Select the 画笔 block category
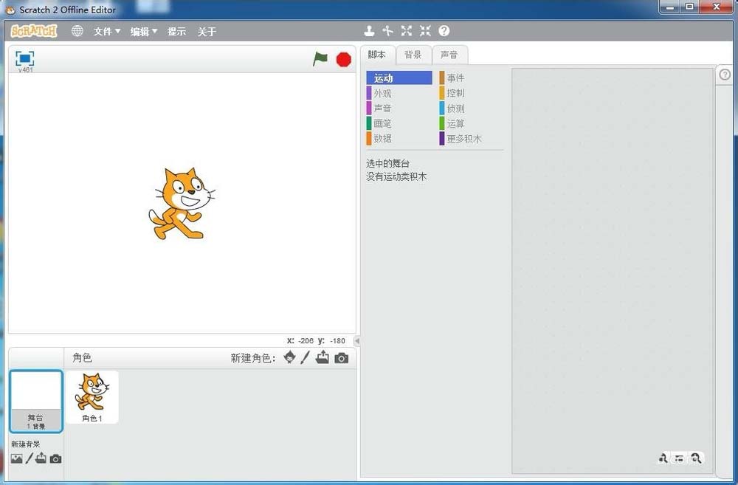738x485 pixels. (x=399, y=123)
